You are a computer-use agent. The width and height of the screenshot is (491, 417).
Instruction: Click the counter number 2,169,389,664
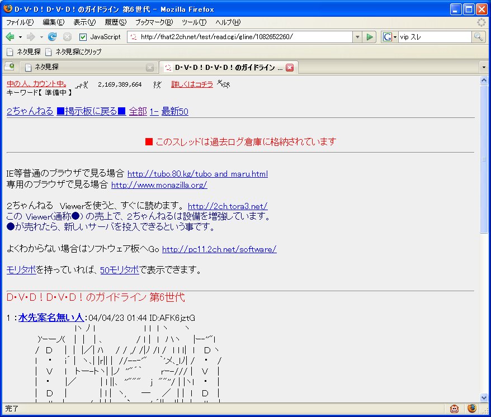[120, 84]
